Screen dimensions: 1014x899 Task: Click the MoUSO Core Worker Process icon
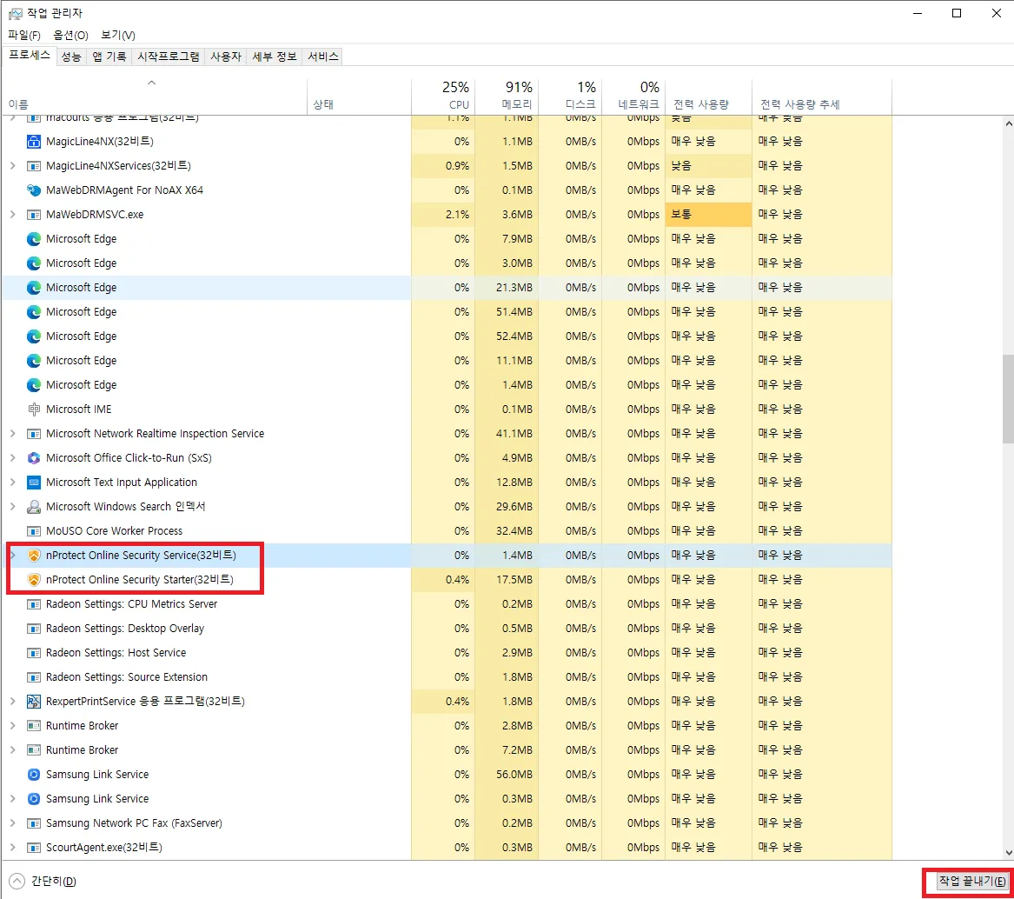pyautogui.click(x=34, y=530)
